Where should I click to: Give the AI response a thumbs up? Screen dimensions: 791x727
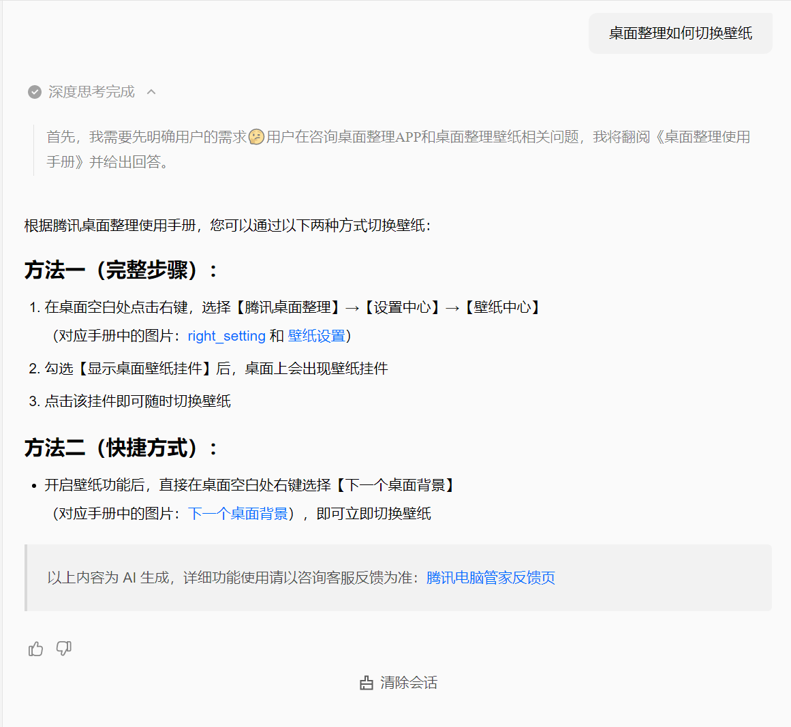[35, 648]
